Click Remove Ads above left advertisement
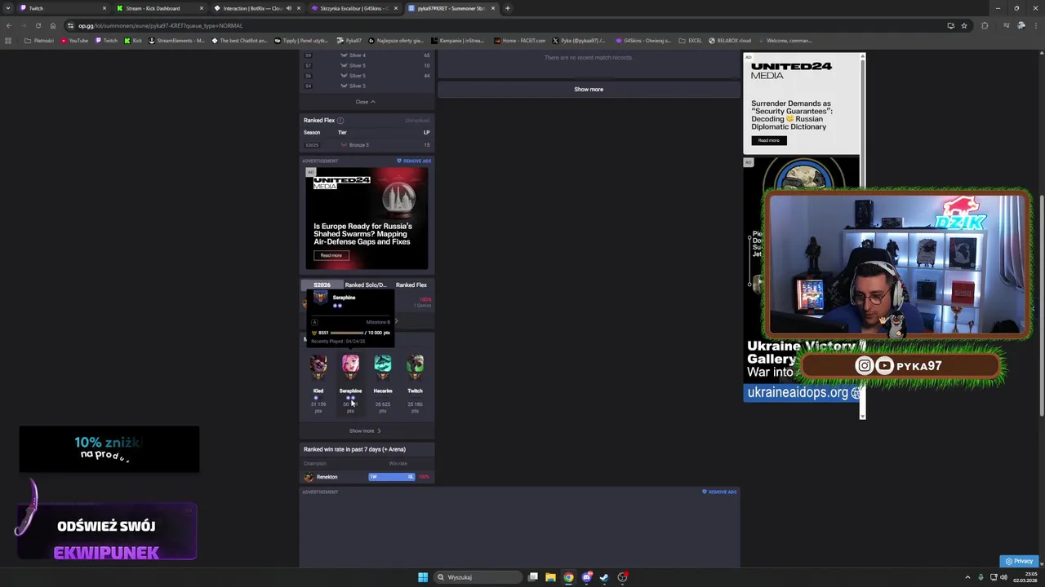 (x=414, y=161)
